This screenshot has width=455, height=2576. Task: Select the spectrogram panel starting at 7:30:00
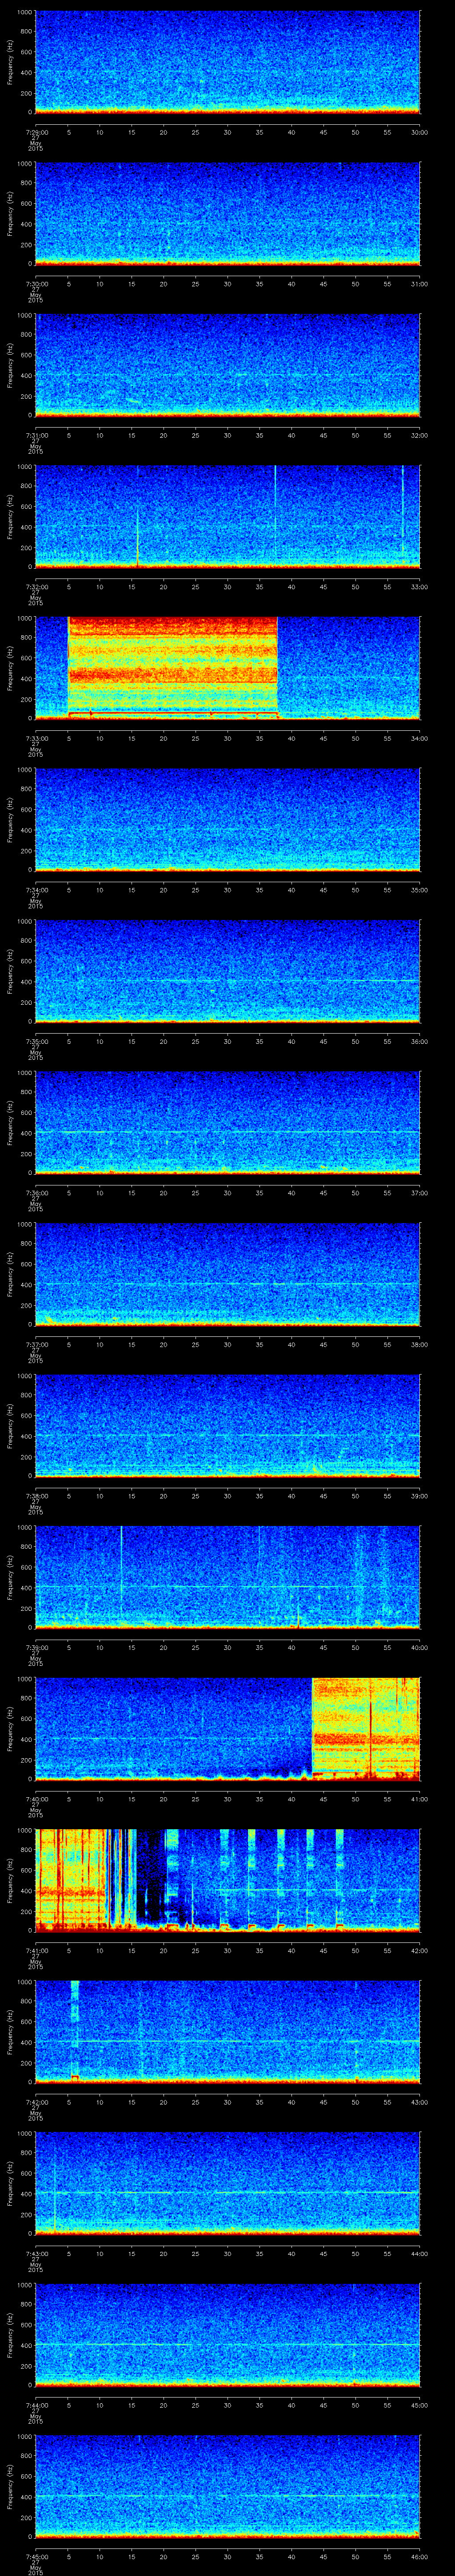pyautogui.click(x=227, y=214)
